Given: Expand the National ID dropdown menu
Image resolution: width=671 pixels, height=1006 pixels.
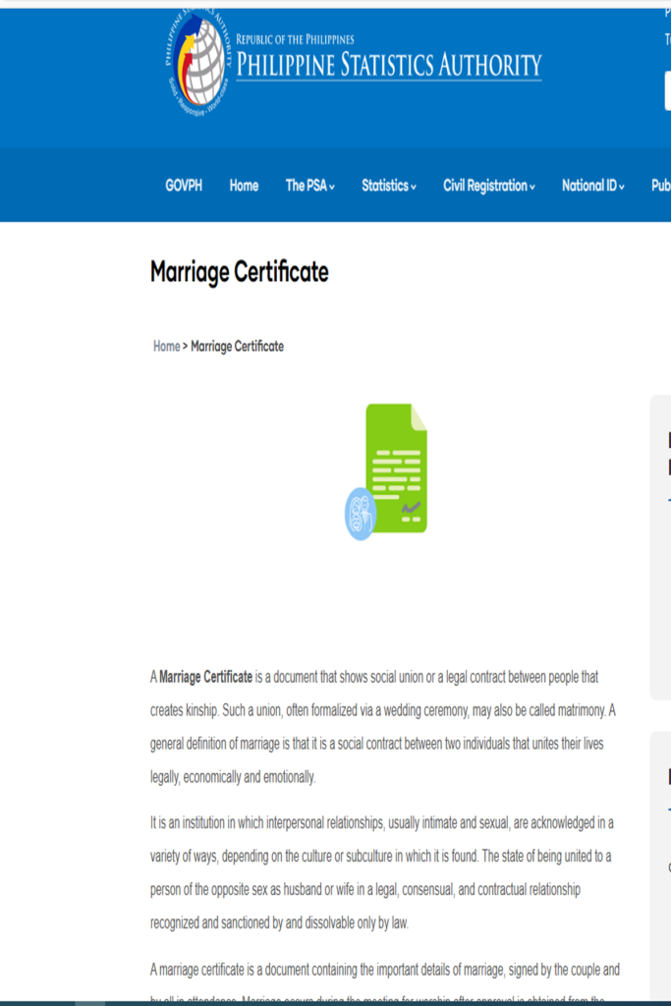Looking at the screenshot, I should tap(592, 186).
